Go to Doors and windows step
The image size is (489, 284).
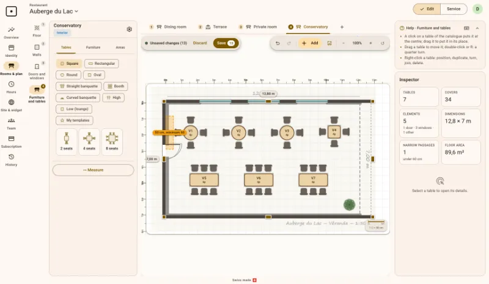point(37,71)
